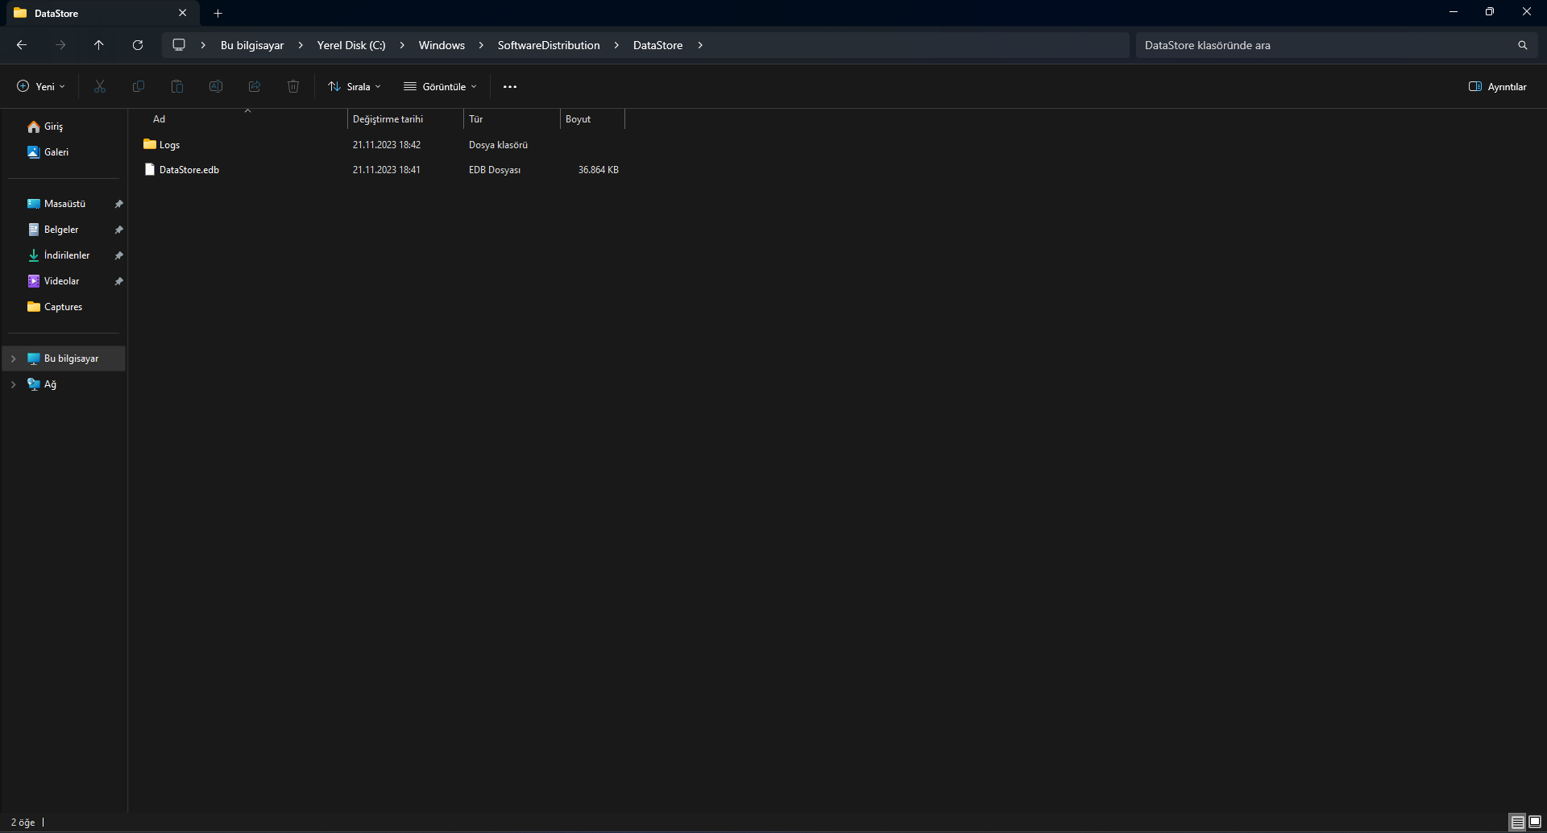Click the Delete trash icon
The height and width of the screenshot is (833, 1547).
(293, 86)
